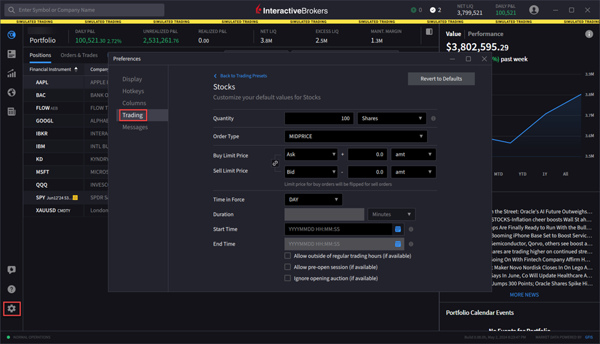The image size is (600, 344).
Task: Select the MTD chart range
Action: tap(498, 174)
